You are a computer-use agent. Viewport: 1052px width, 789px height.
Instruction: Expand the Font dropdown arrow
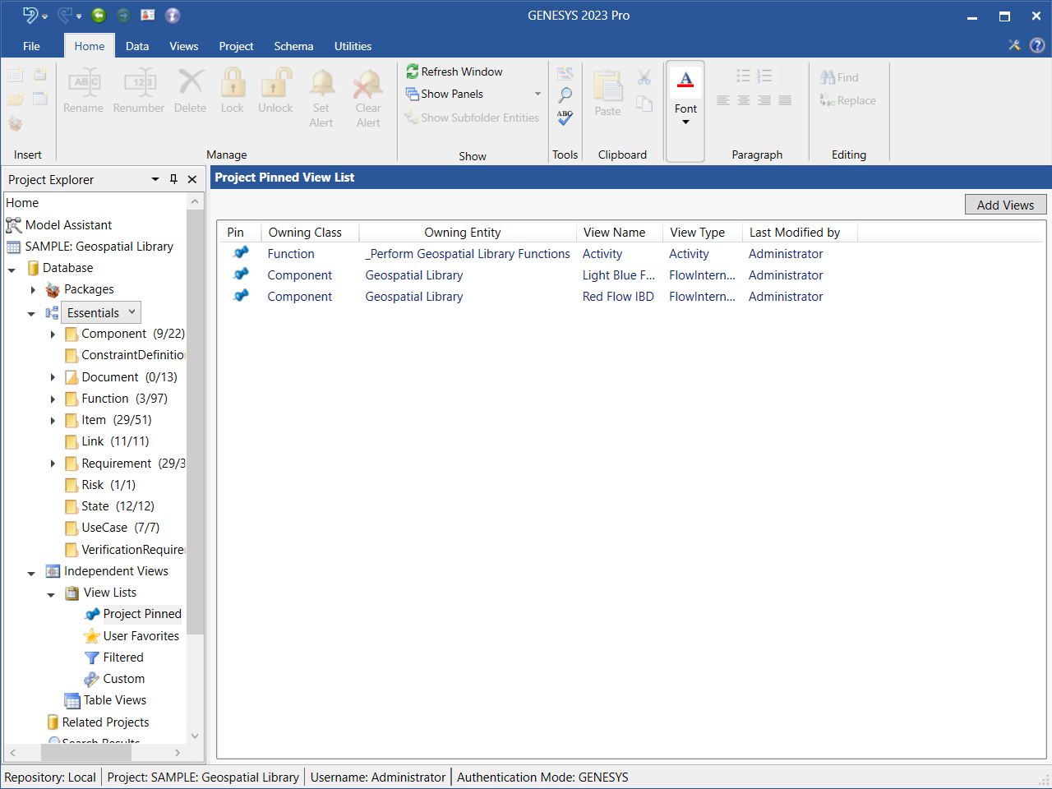685,122
